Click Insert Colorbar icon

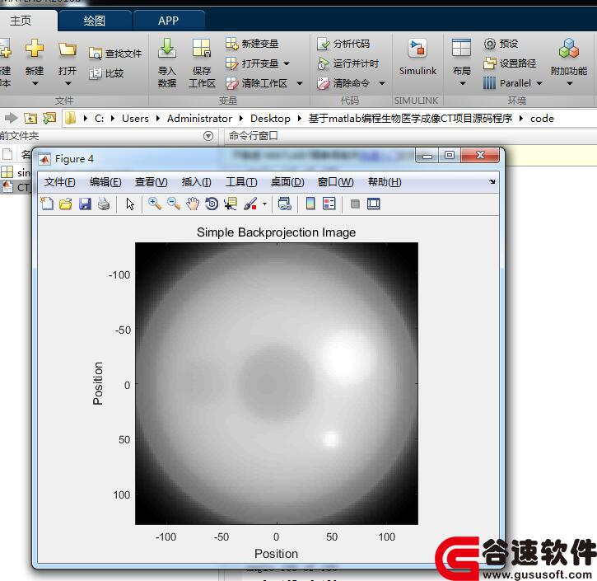pyautogui.click(x=310, y=204)
